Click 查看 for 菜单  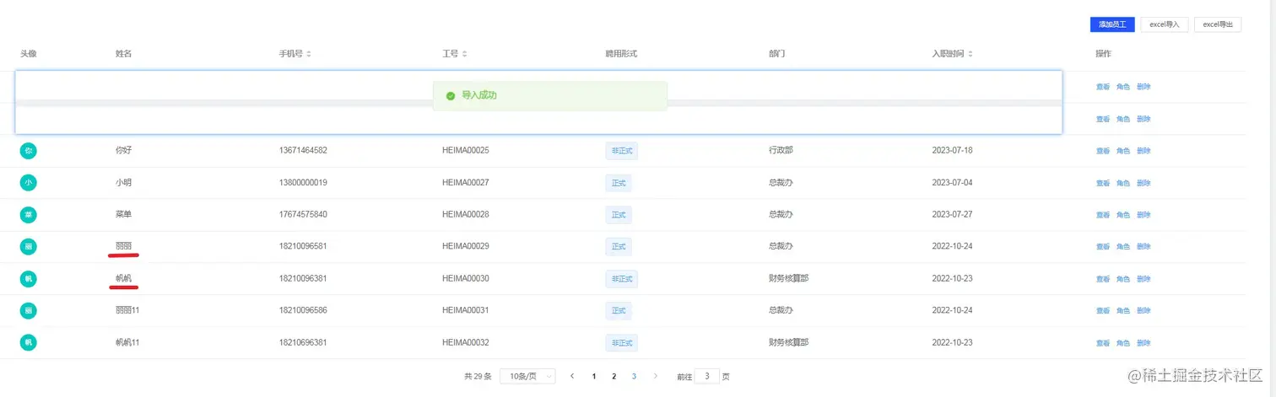pos(1103,215)
